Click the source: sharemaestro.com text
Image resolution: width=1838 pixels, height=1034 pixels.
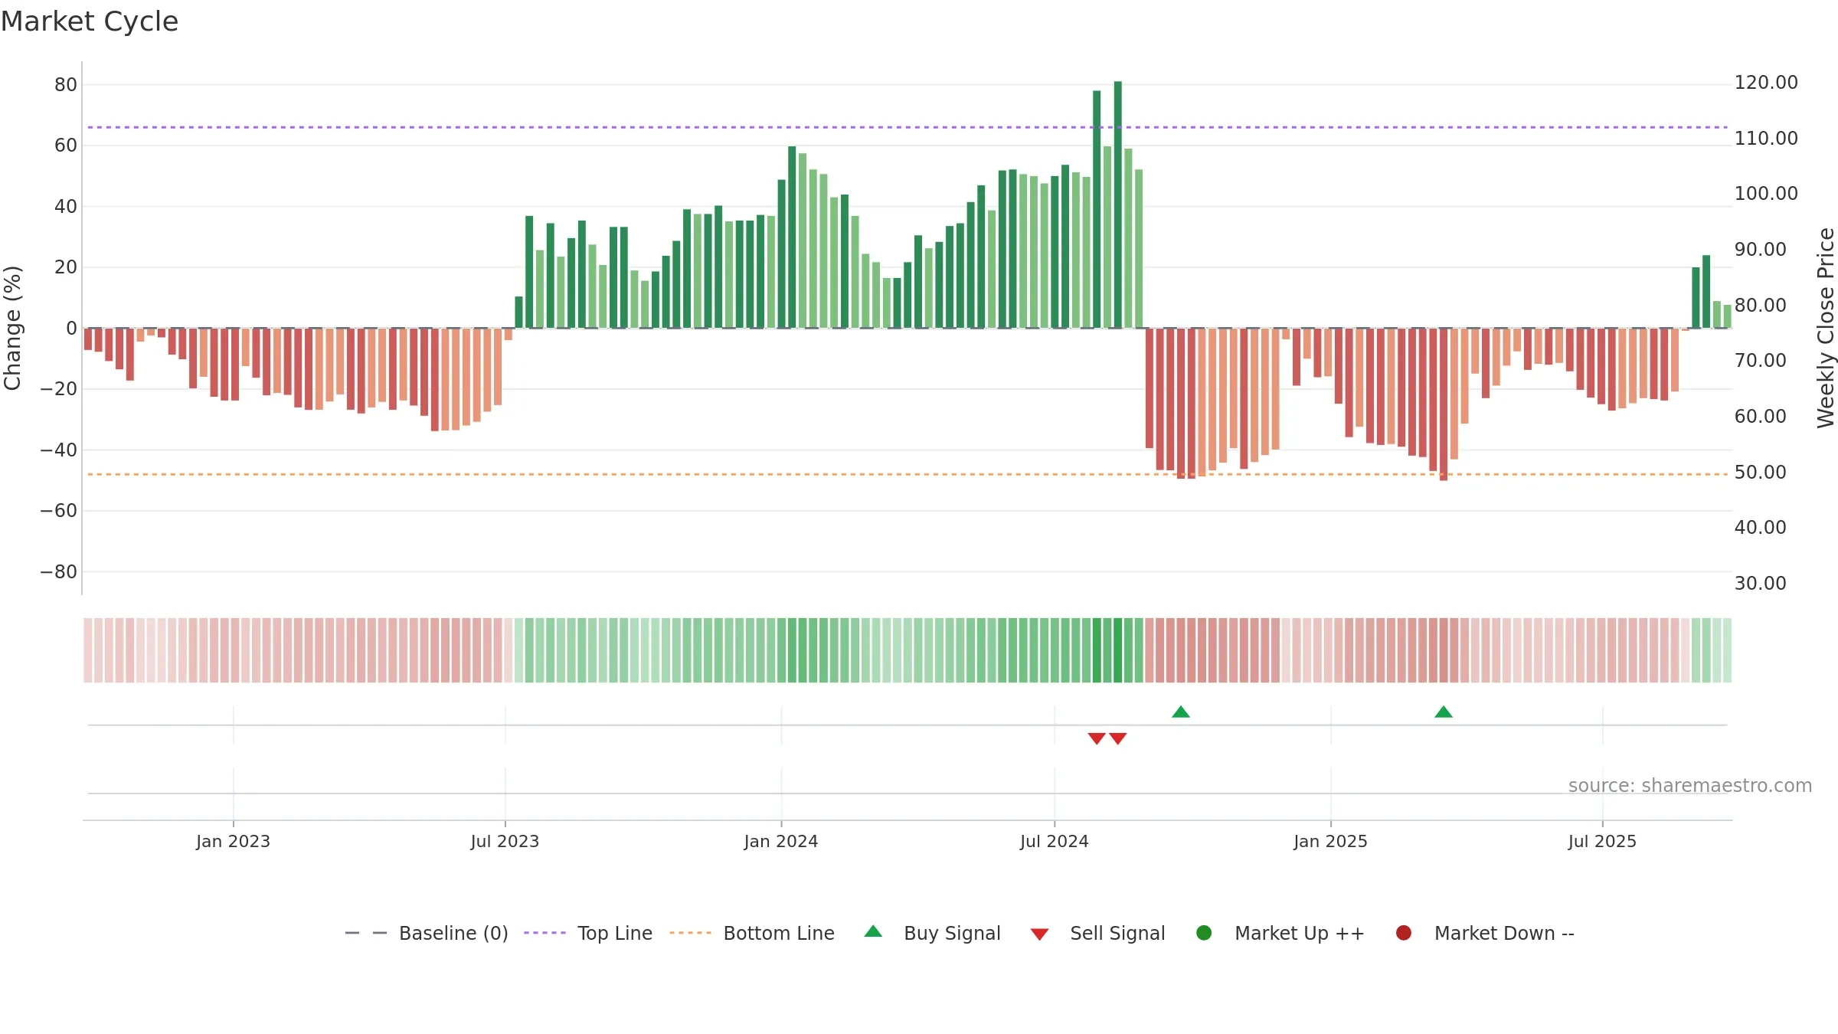(1690, 785)
